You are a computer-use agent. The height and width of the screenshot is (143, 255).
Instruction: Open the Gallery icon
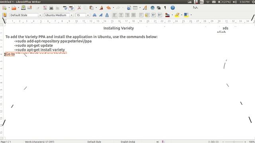[x=159, y=8]
